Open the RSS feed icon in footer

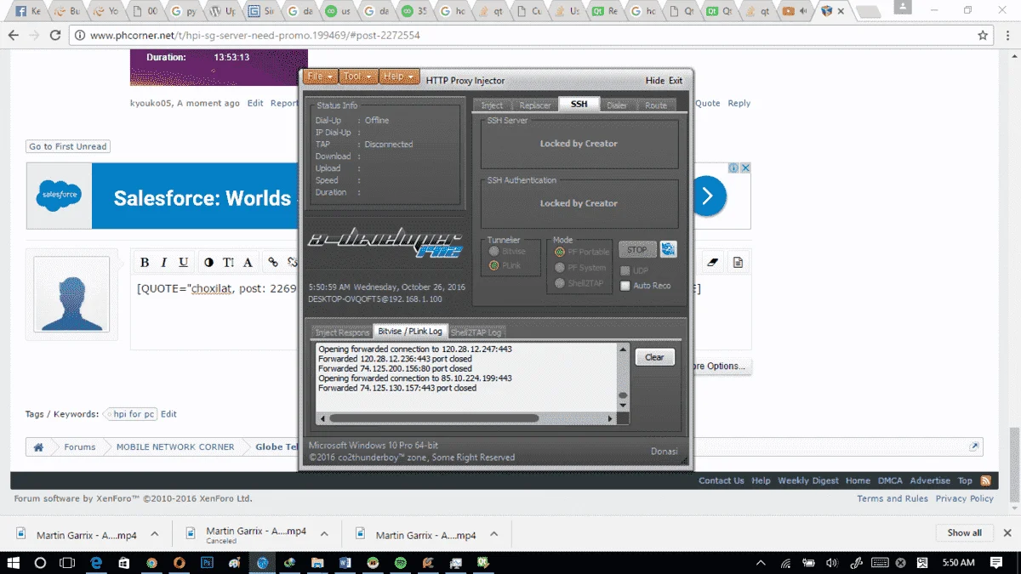[x=985, y=480]
